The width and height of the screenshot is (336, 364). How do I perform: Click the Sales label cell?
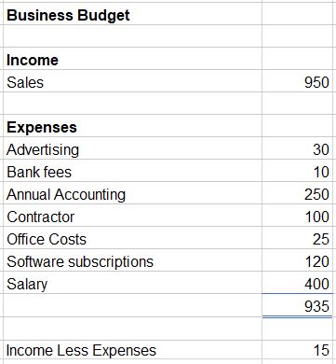tap(132, 81)
